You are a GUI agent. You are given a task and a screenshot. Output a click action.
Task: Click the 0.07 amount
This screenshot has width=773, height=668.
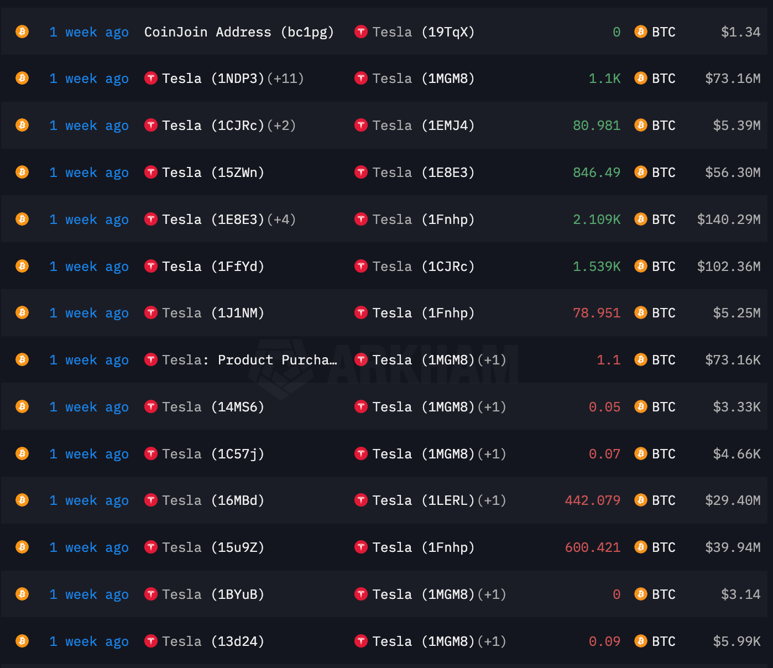coord(604,454)
